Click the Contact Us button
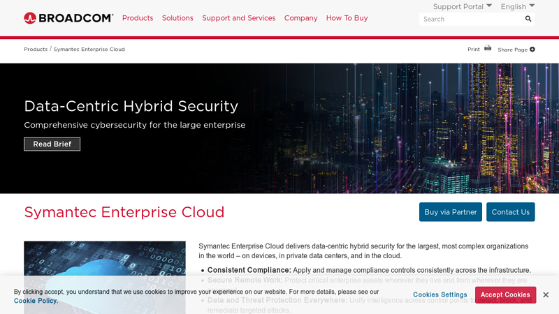Image resolution: width=559 pixels, height=314 pixels. [x=511, y=212]
